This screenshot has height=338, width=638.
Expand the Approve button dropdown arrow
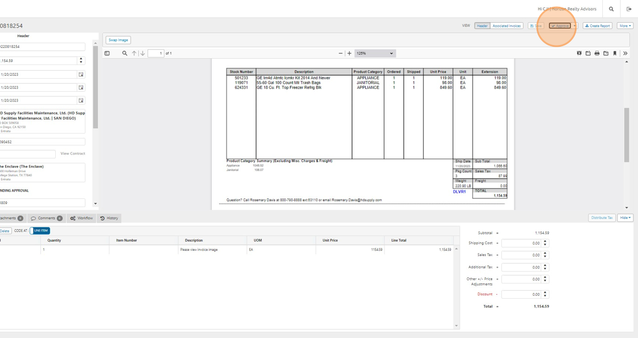click(x=575, y=26)
